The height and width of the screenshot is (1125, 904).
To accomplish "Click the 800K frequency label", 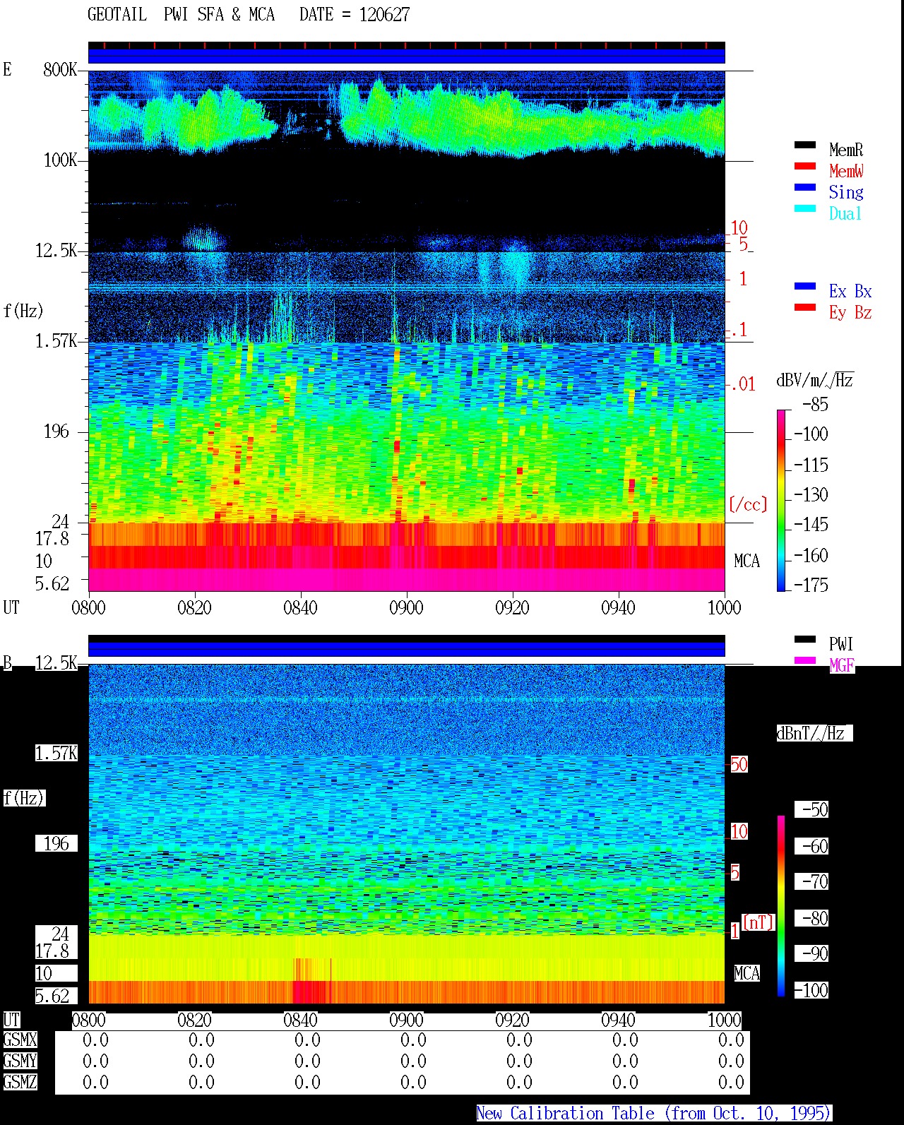I will [60, 70].
